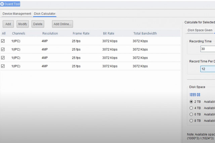The width and height of the screenshot is (215, 143).
Task: Click the Recording Time field showing 30
Action: point(208,49)
